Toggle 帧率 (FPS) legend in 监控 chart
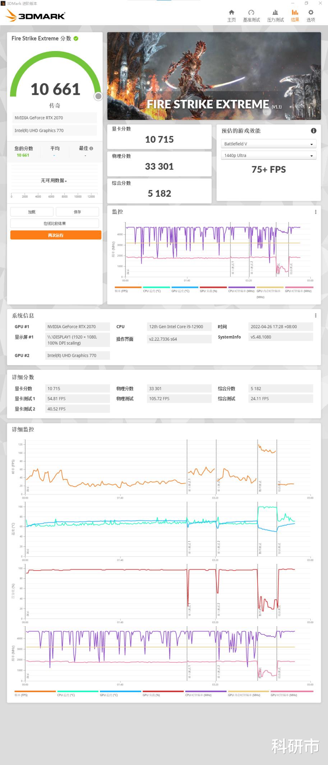This screenshot has width=328, height=765. click(x=128, y=289)
